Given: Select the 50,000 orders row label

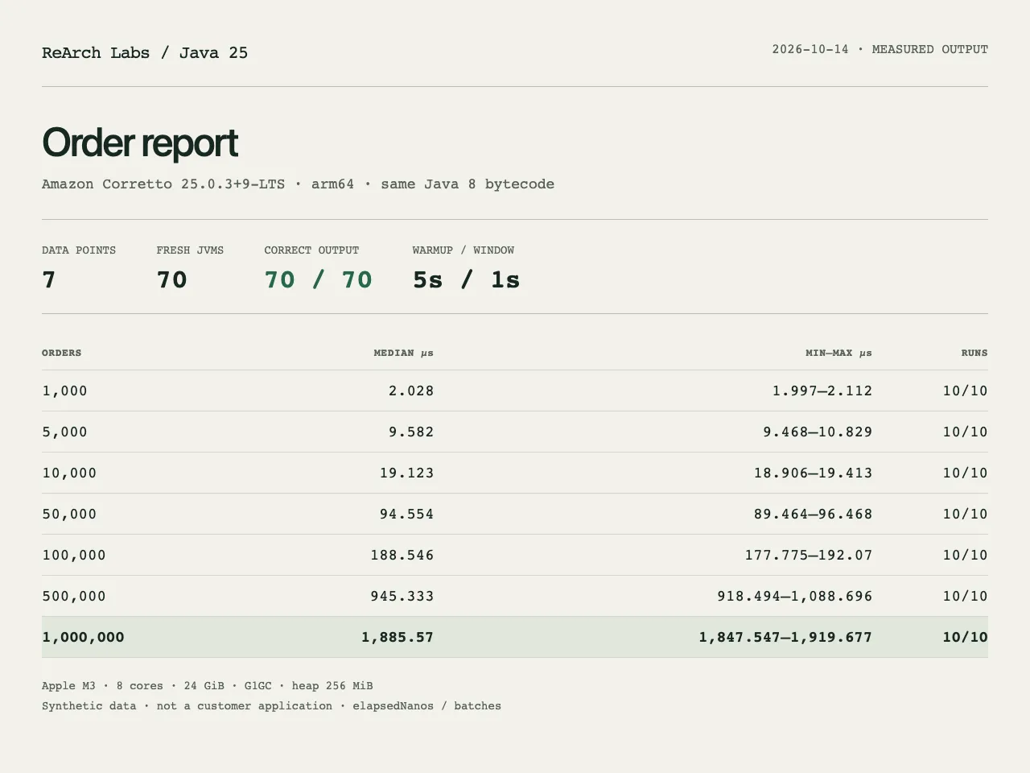Looking at the screenshot, I should (x=69, y=515).
